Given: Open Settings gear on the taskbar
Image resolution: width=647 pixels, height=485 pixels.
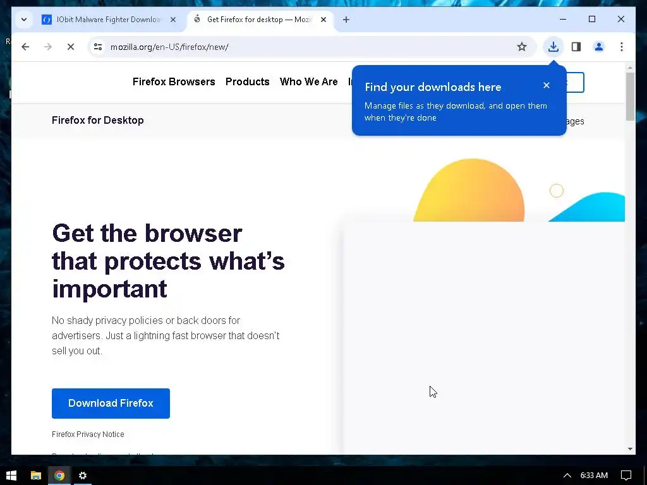Looking at the screenshot, I should coord(83,476).
